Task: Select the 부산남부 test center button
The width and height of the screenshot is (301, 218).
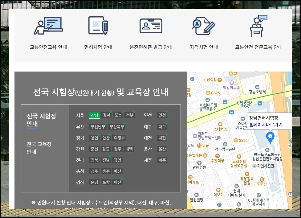Action: click(x=98, y=127)
